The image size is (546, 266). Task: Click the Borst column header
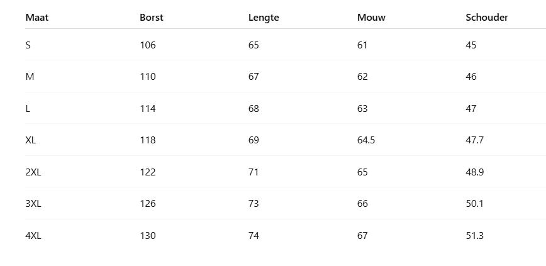click(x=152, y=18)
